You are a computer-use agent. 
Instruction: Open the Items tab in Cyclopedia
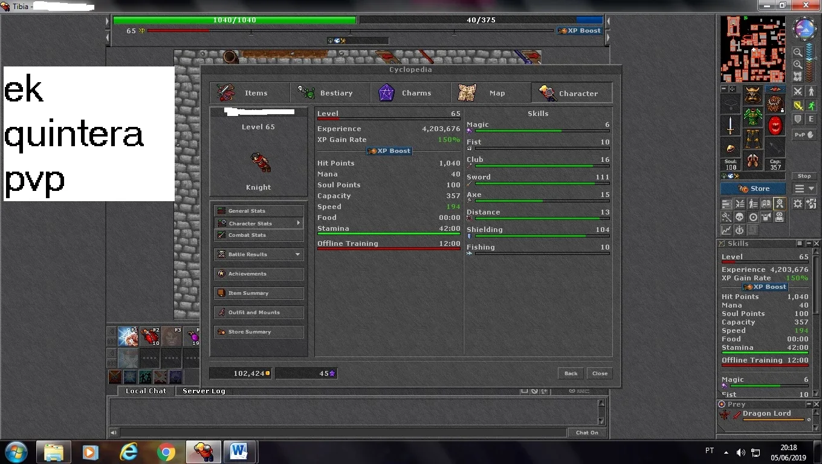click(250, 93)
